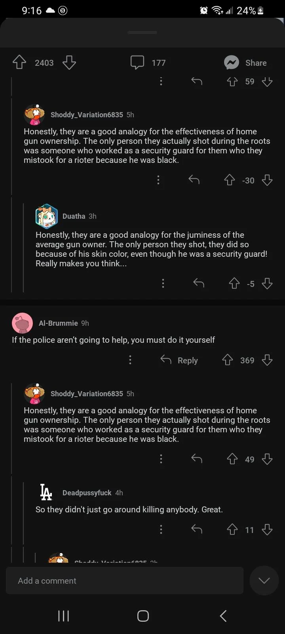Upvote Deadpussyfuck's comment with 11 points
This screenshot has height=634, width=285.
click(x=232, y=529)
